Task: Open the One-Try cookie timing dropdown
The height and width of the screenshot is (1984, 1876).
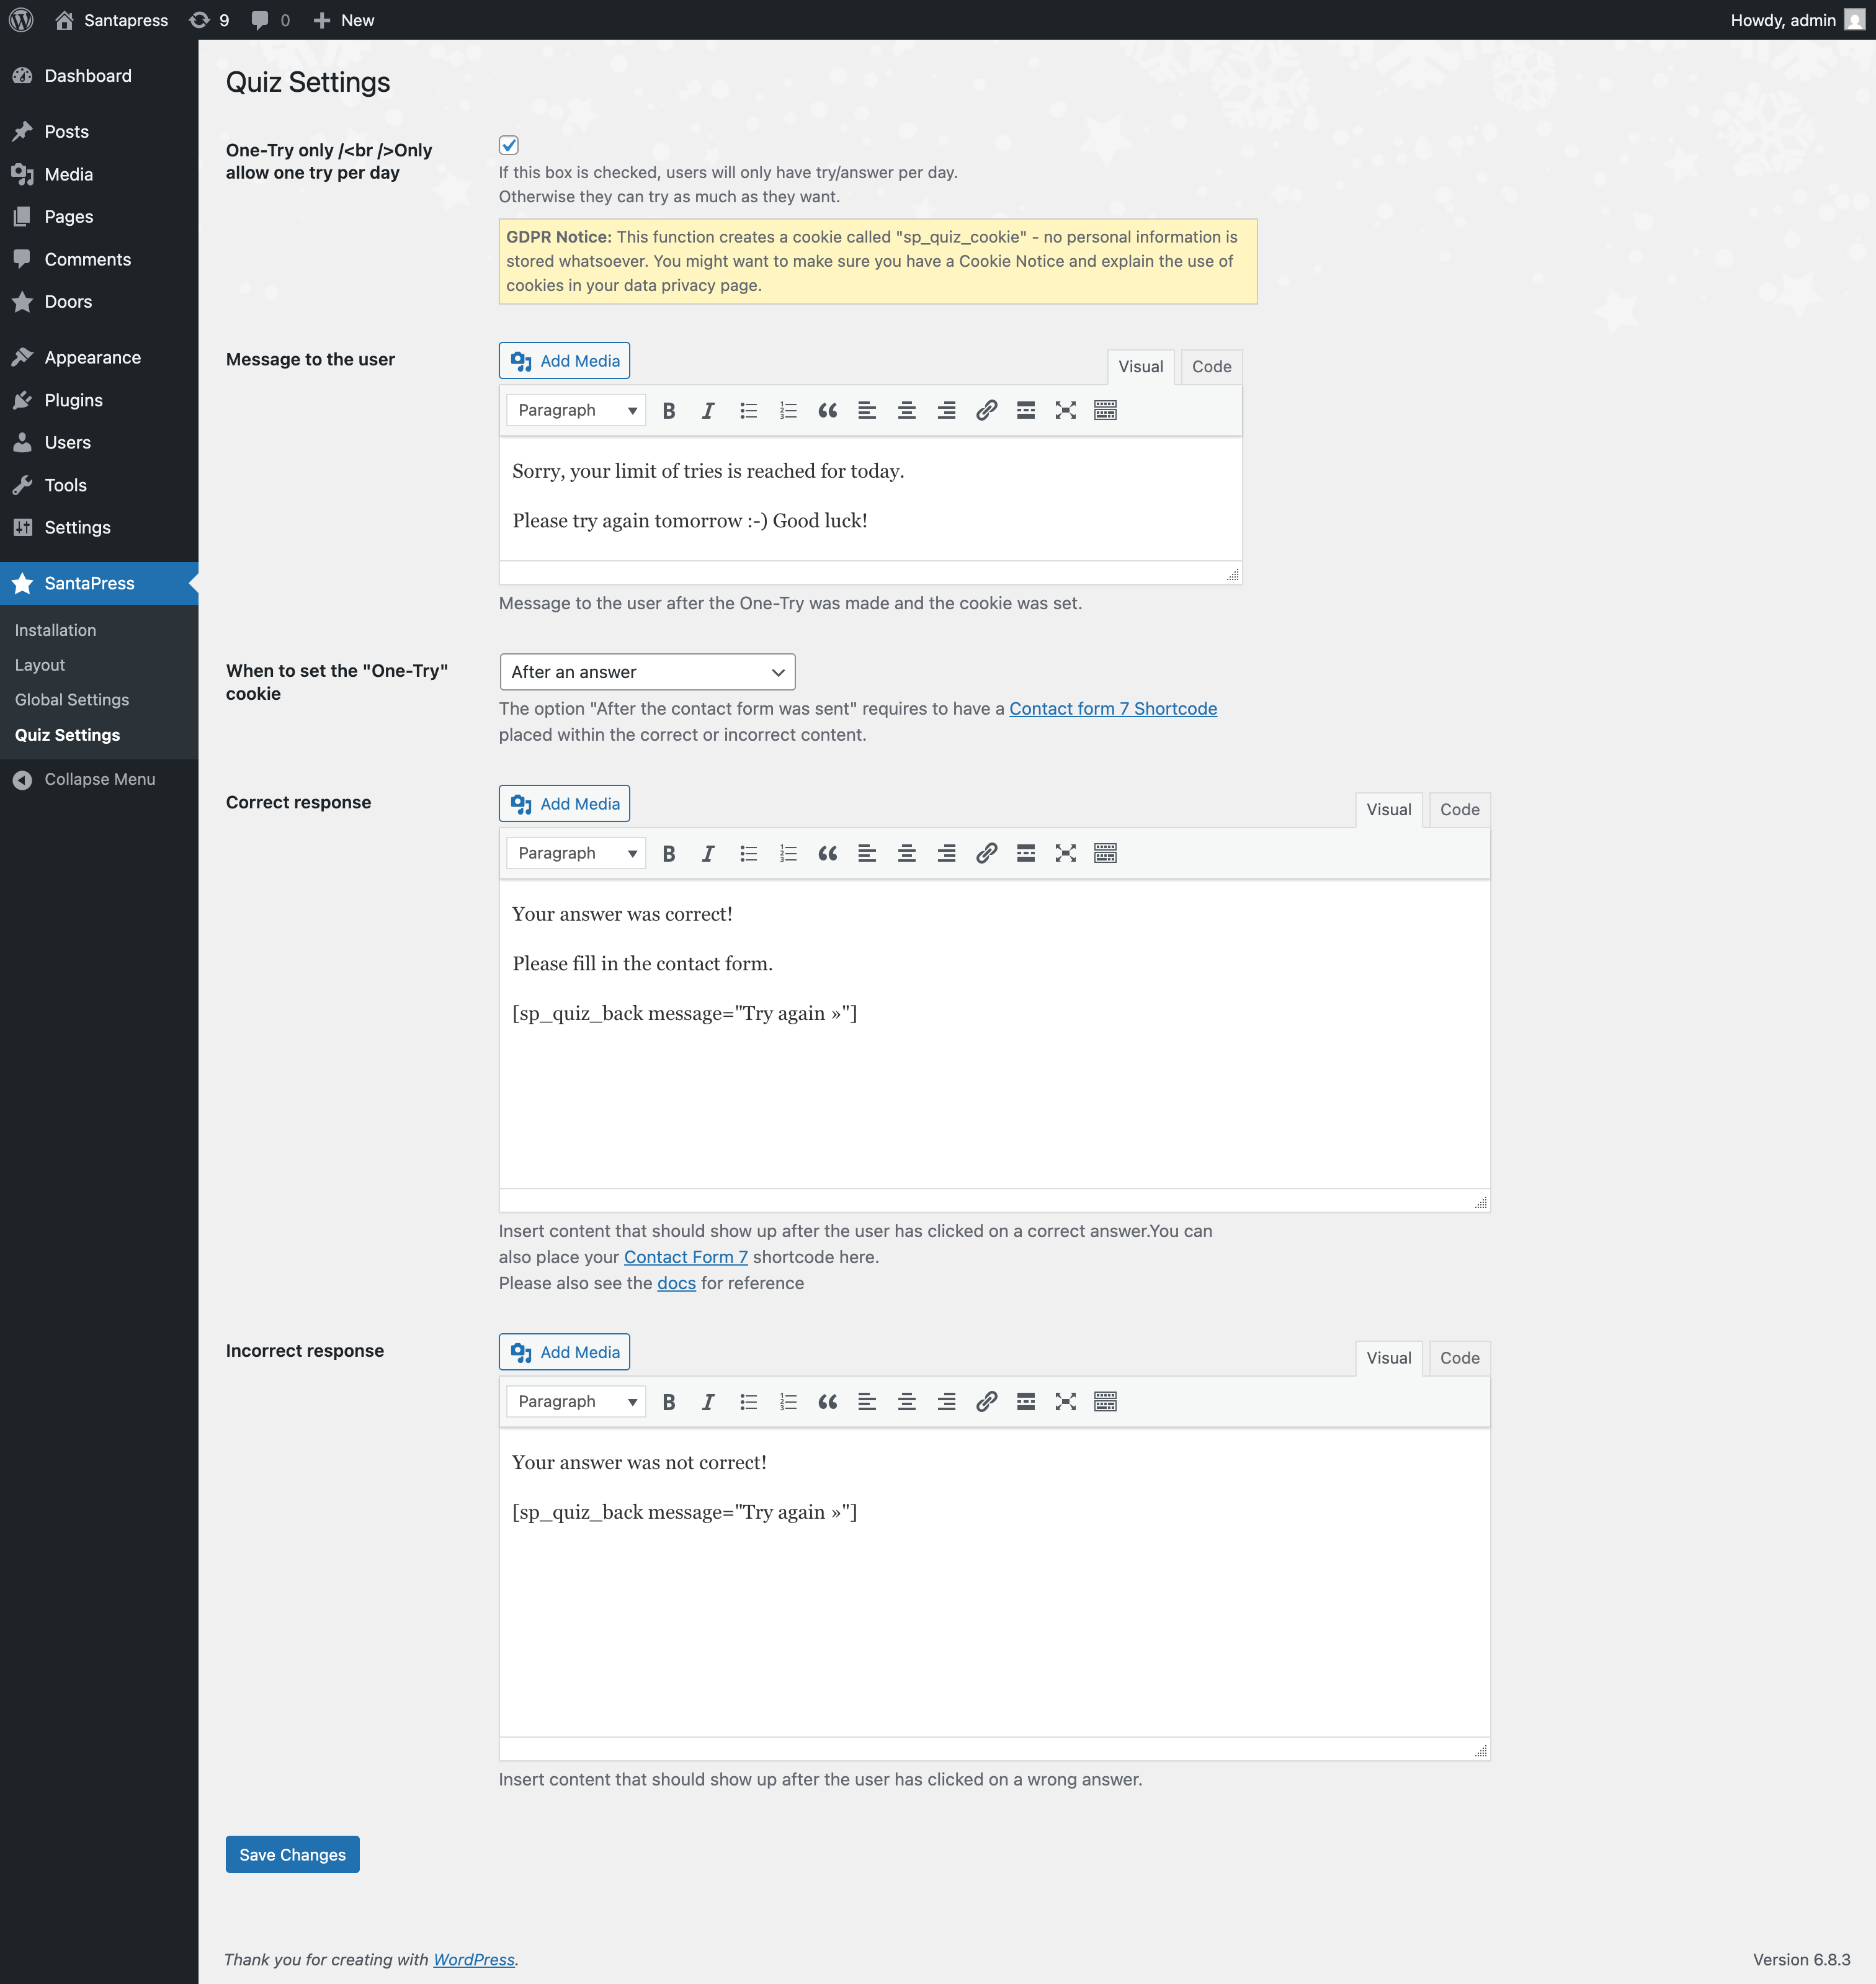Action: pyautogui.click(x=647, y=672)
